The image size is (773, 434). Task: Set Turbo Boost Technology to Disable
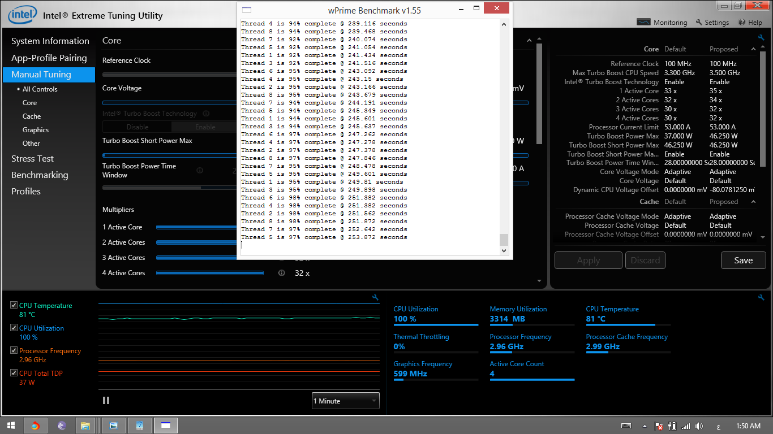[137, 127]
